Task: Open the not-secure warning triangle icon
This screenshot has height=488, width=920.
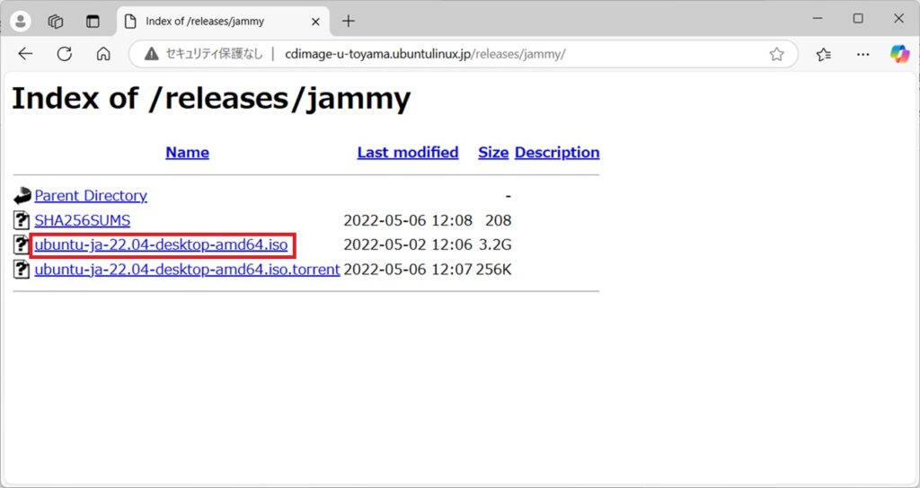Action: (x=151, y=54)
